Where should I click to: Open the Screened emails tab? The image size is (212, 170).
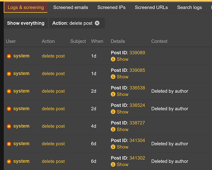click(x=71, y=7)
